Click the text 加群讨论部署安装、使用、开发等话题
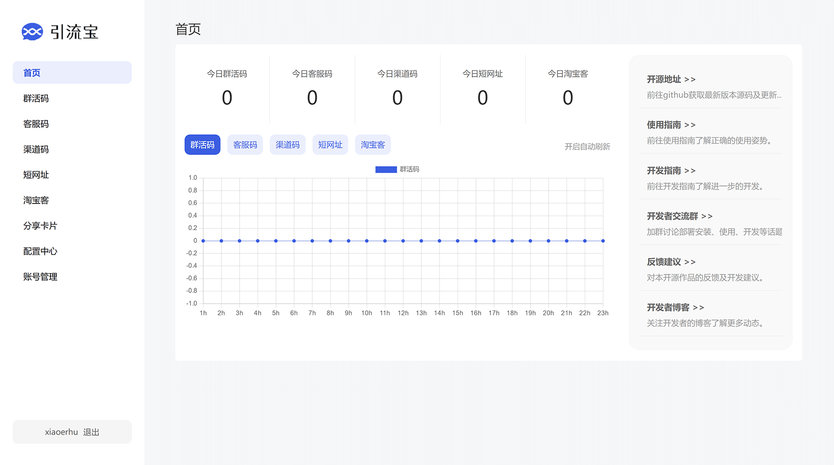This screenshot has width=834, height=465. pyautogui.click(x=714, y=232)
